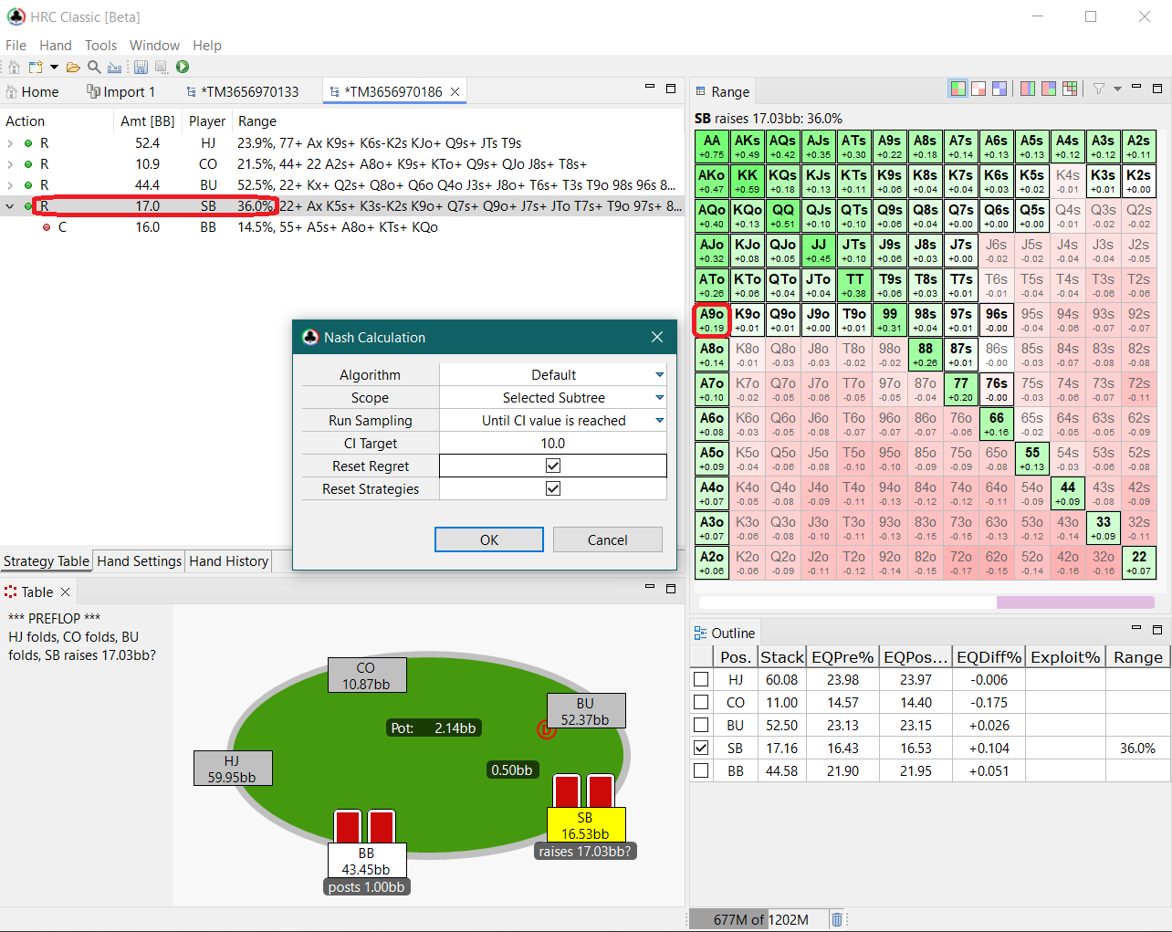Minimize the Strategy Table editor area

tap(650, 87)
